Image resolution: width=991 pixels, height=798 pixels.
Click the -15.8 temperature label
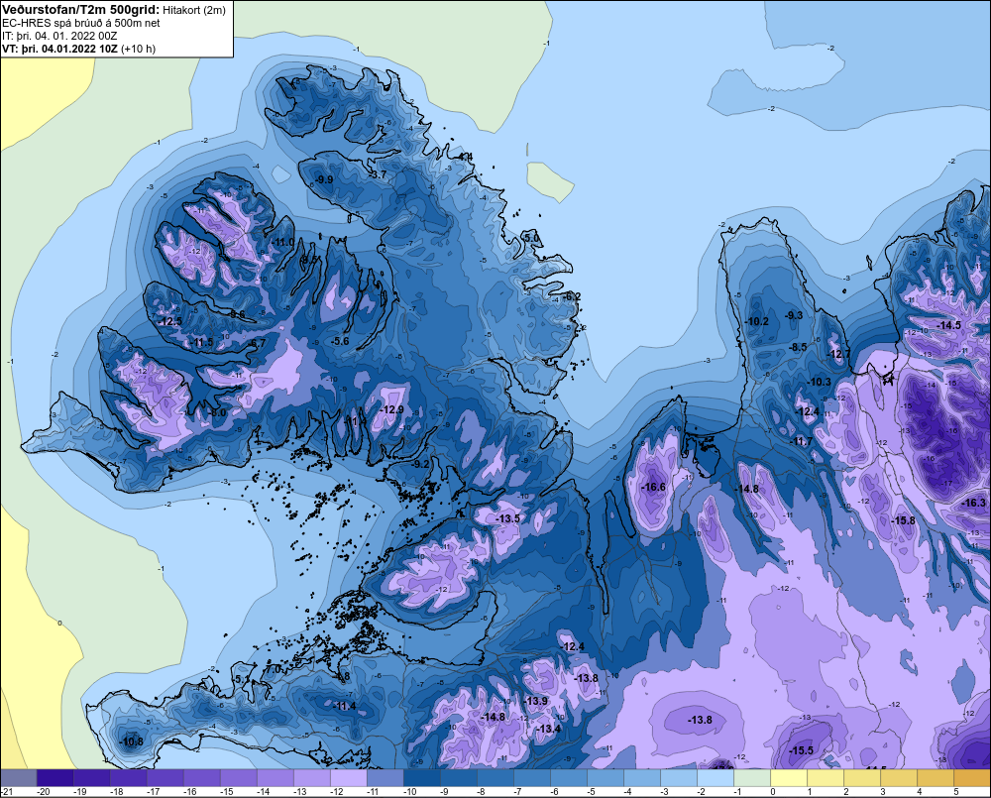(x=903, y=520)
